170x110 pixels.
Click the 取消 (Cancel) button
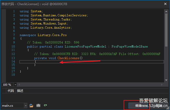[159, 105]
